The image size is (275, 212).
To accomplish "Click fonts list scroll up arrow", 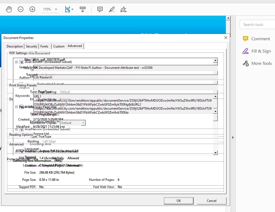I will click(215, 60).
